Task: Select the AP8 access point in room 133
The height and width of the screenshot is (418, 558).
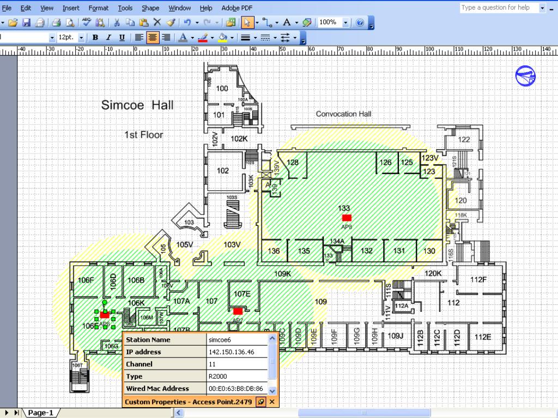Action: pos(347,218)
